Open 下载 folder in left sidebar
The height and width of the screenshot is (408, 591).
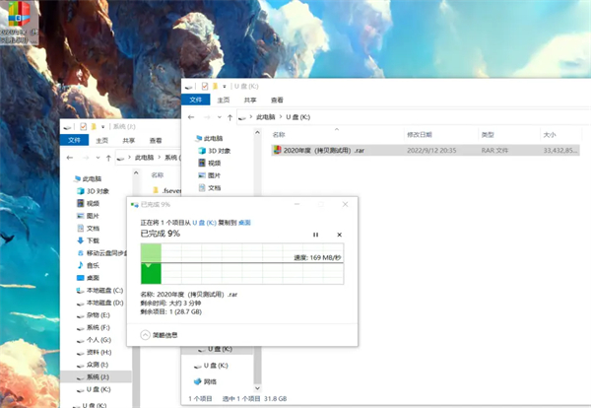[x=93, y=239]
